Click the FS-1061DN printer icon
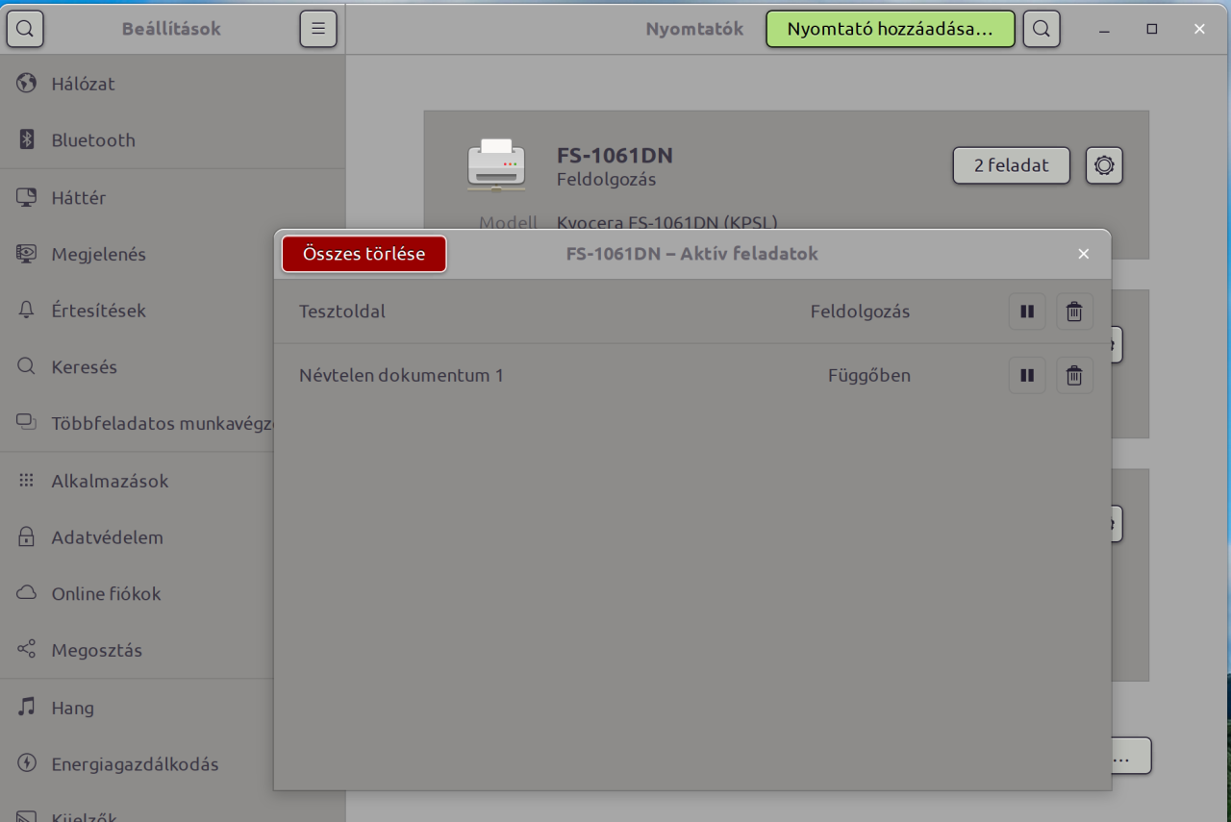The width and height of the screenshot is (1231, 822). 496,164
